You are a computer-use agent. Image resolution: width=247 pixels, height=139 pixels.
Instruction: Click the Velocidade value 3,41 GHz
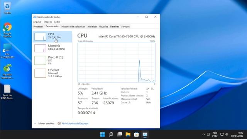point(99,93)
